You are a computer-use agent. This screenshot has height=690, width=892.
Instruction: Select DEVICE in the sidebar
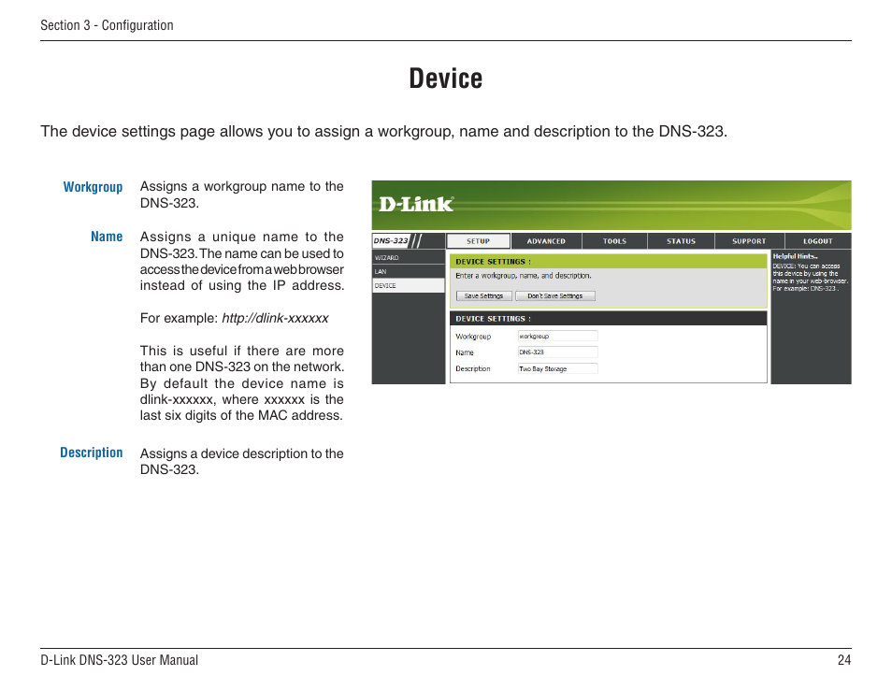409,285
